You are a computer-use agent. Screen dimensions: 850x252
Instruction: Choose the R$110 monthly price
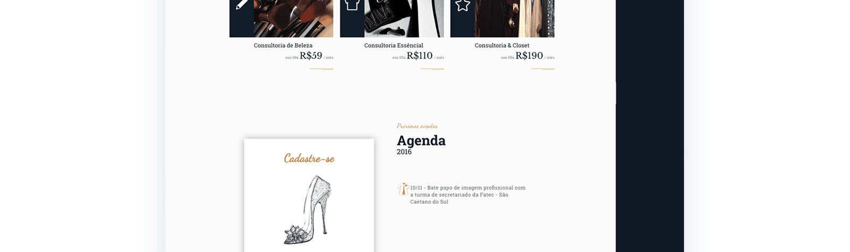[x=420, y=56]
